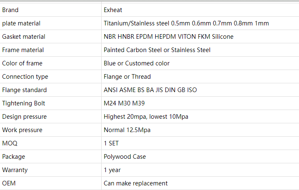This screenshot has height=190, width=299.
Task: Click the plate material label
Action: 21,23
